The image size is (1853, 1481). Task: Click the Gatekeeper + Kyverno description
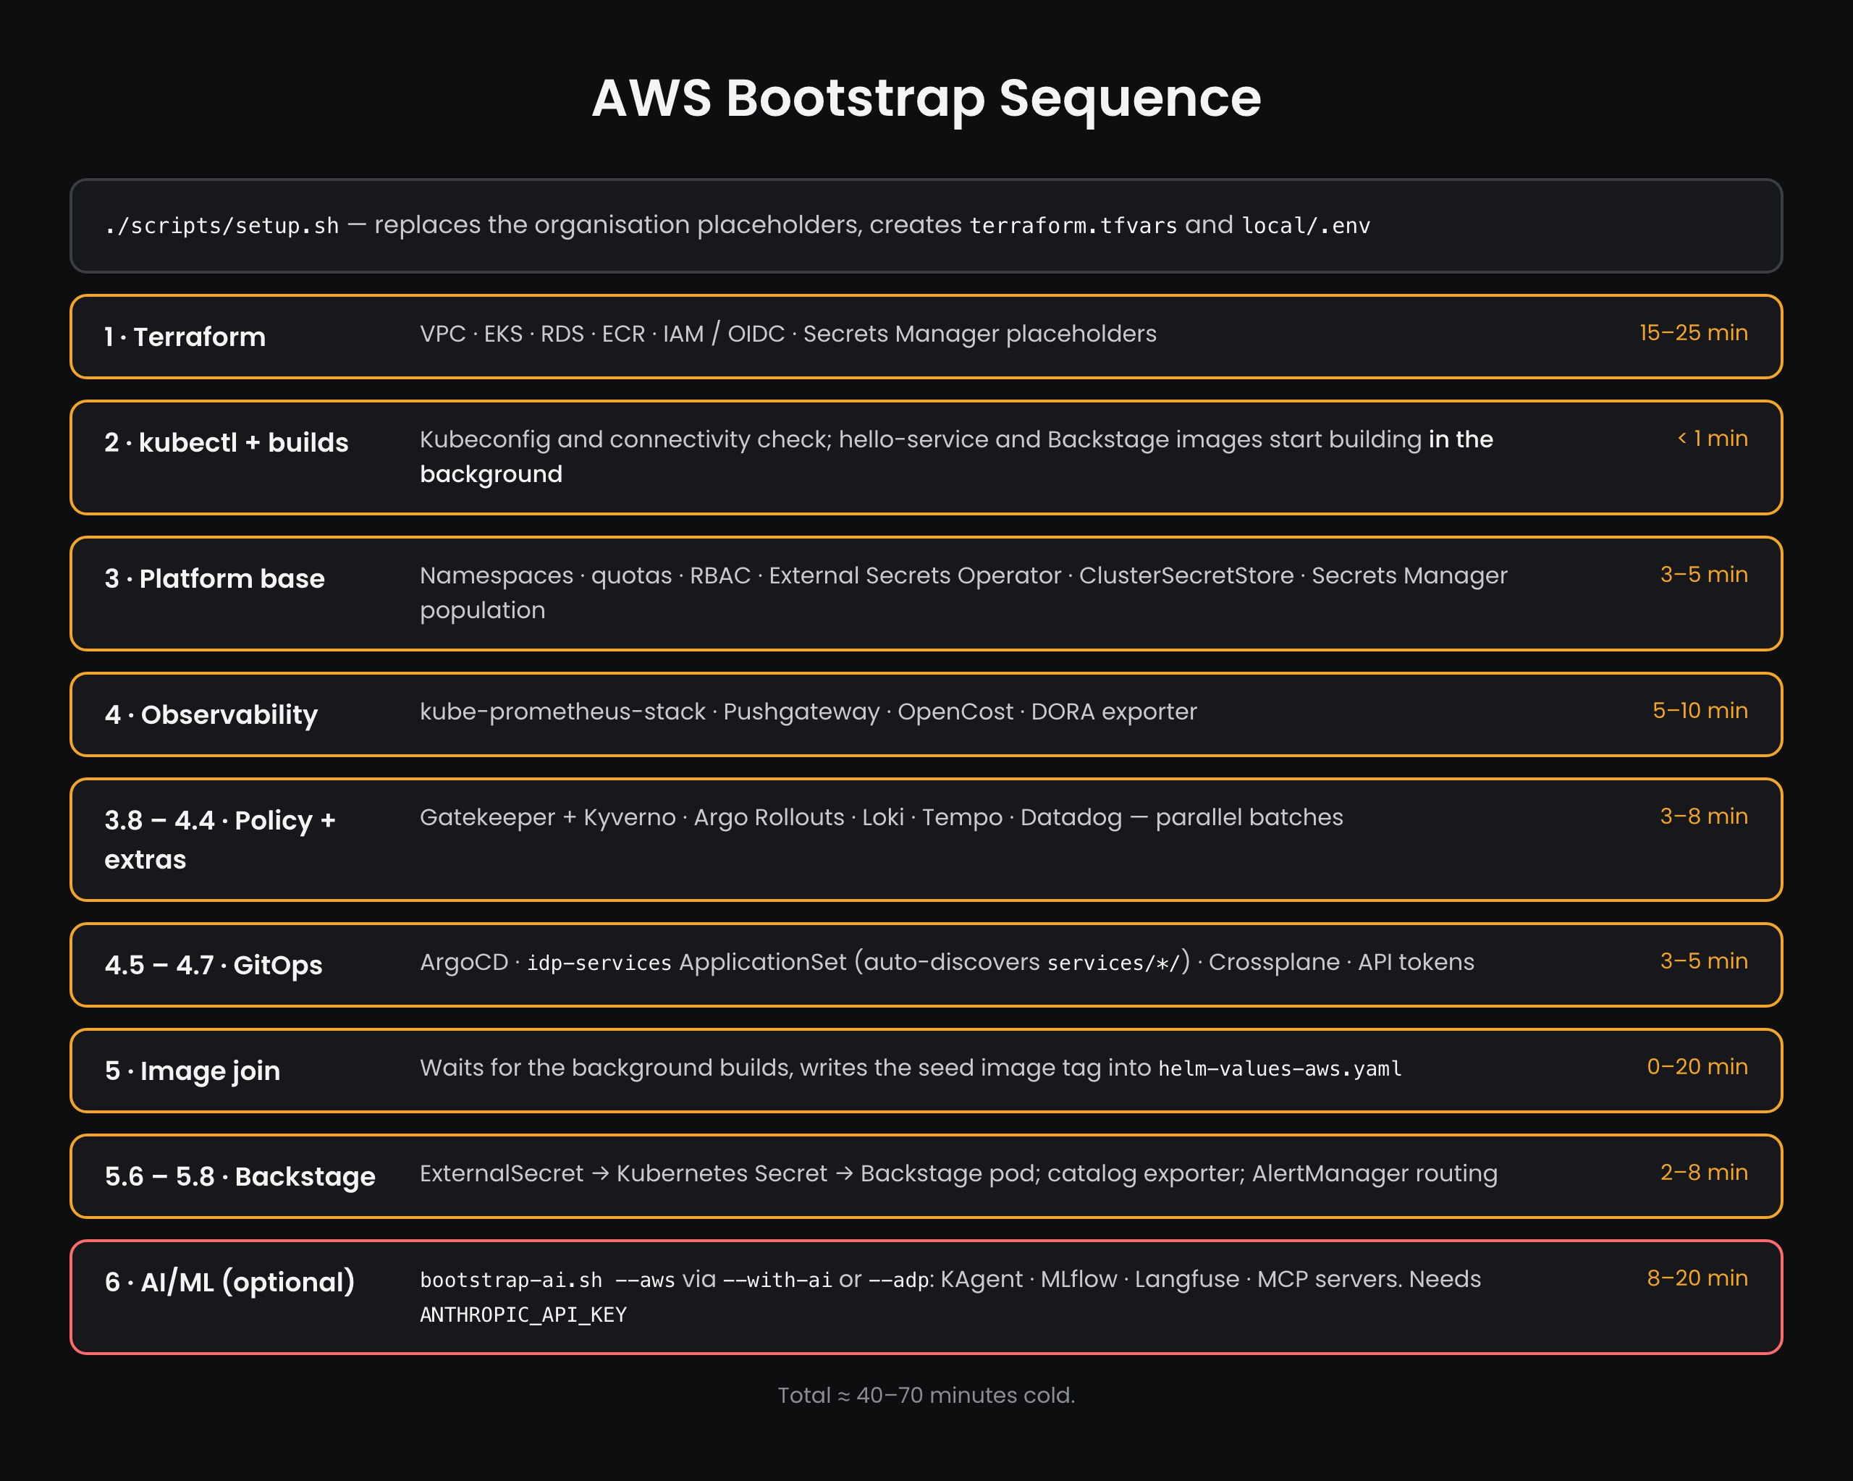[881, 817]
